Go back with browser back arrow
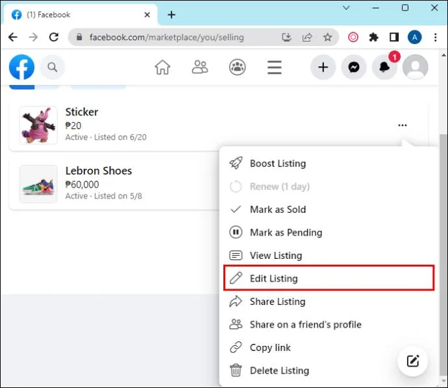 [13, 37]
